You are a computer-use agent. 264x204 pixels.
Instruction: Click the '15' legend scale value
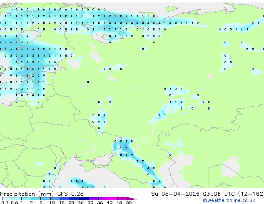pyautogui.click(x=62, y=202)
